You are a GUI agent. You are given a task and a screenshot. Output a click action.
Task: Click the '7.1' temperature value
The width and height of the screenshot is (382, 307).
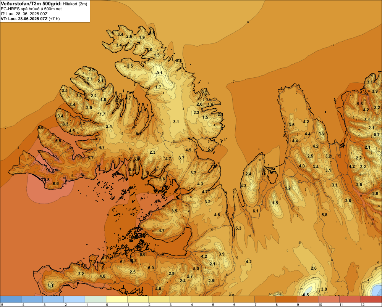(40, 151)
